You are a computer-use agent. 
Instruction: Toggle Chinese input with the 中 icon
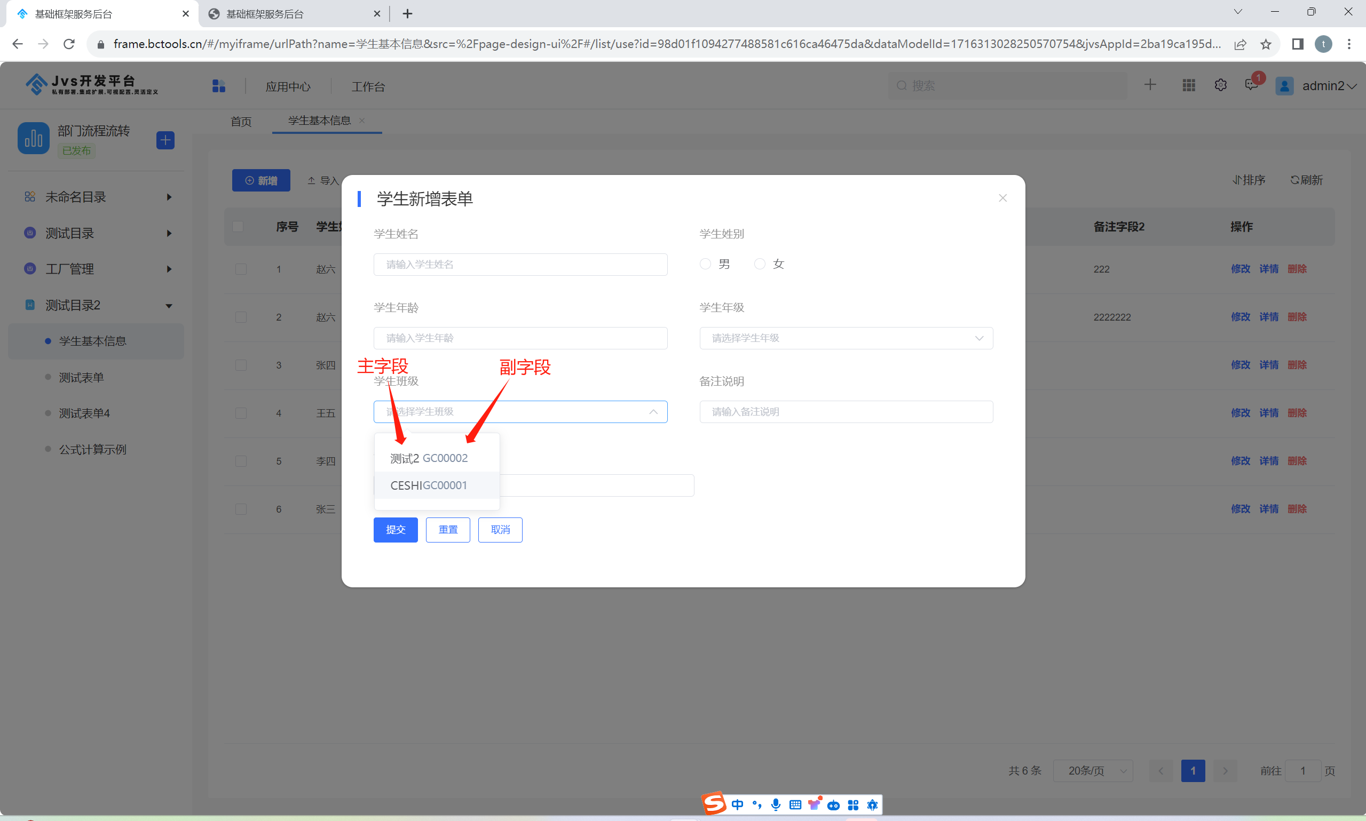738,804
